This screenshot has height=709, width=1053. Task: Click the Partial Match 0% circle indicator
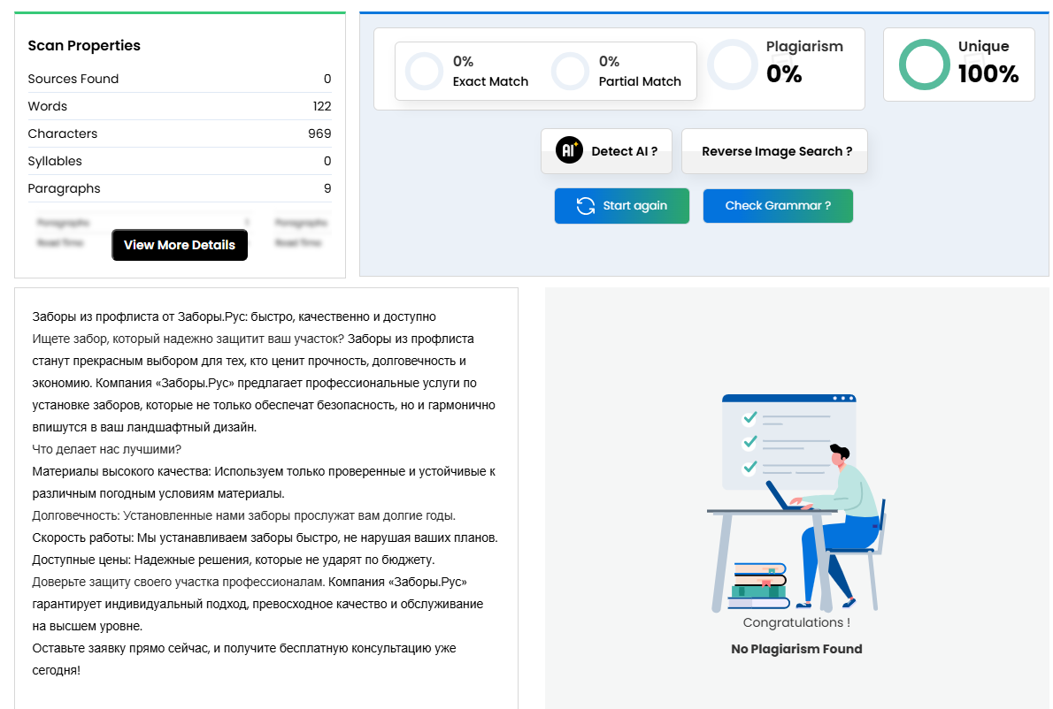[570, 69]
